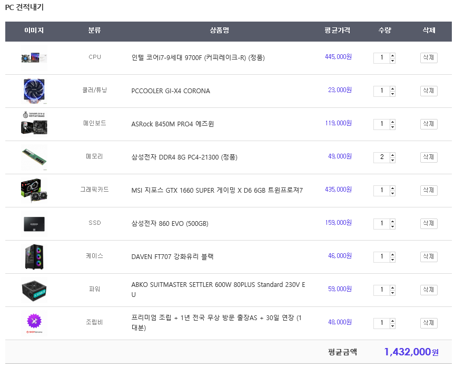Click the memory quantity field showing 2
The width and height of the screenshot is (455, 368).
tap(382, 157)
